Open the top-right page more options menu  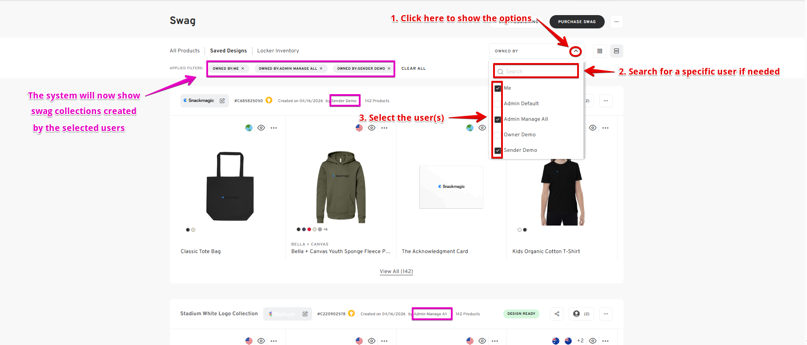point(616,22)
